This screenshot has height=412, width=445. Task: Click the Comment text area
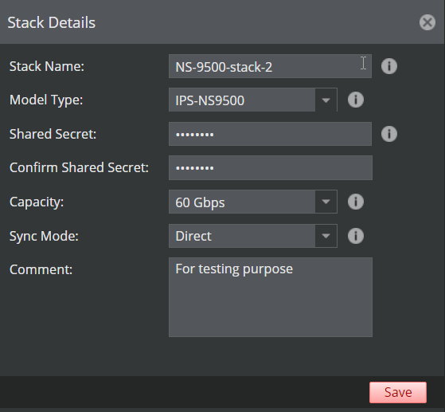(x=271, y=297)
